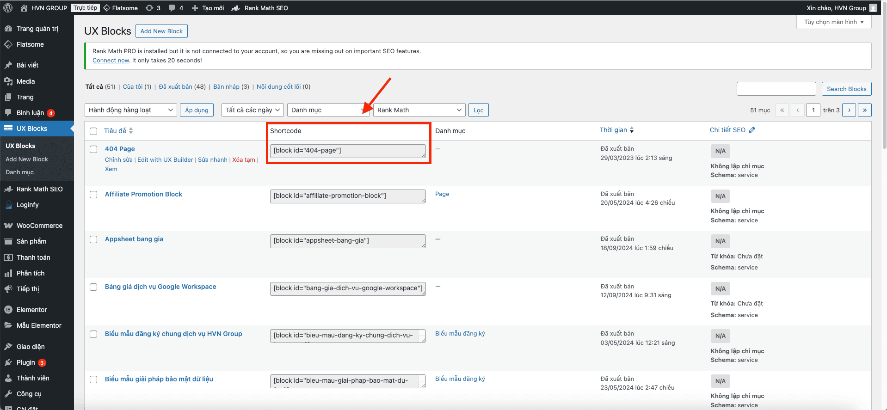The image size is (887, 410).
Task: Open WooCommerce from the sidebar
Action: (x=39, y=226)
